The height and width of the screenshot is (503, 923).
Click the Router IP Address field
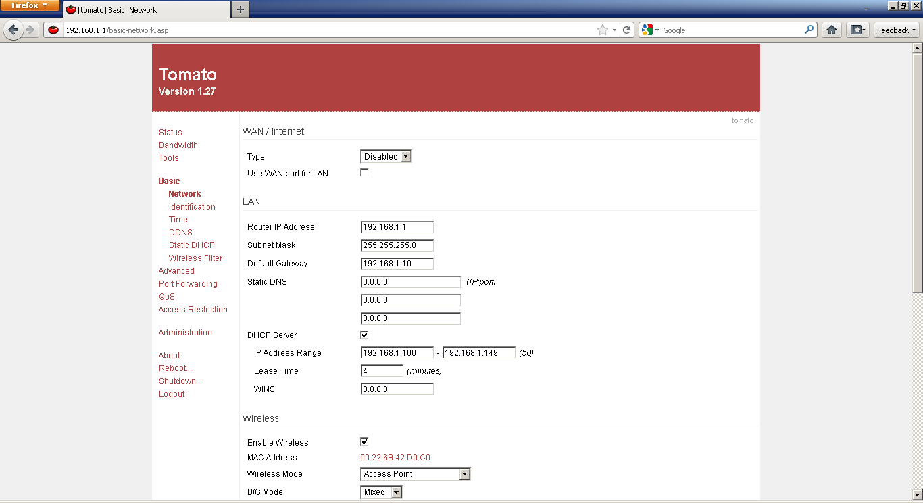[397, 227]
